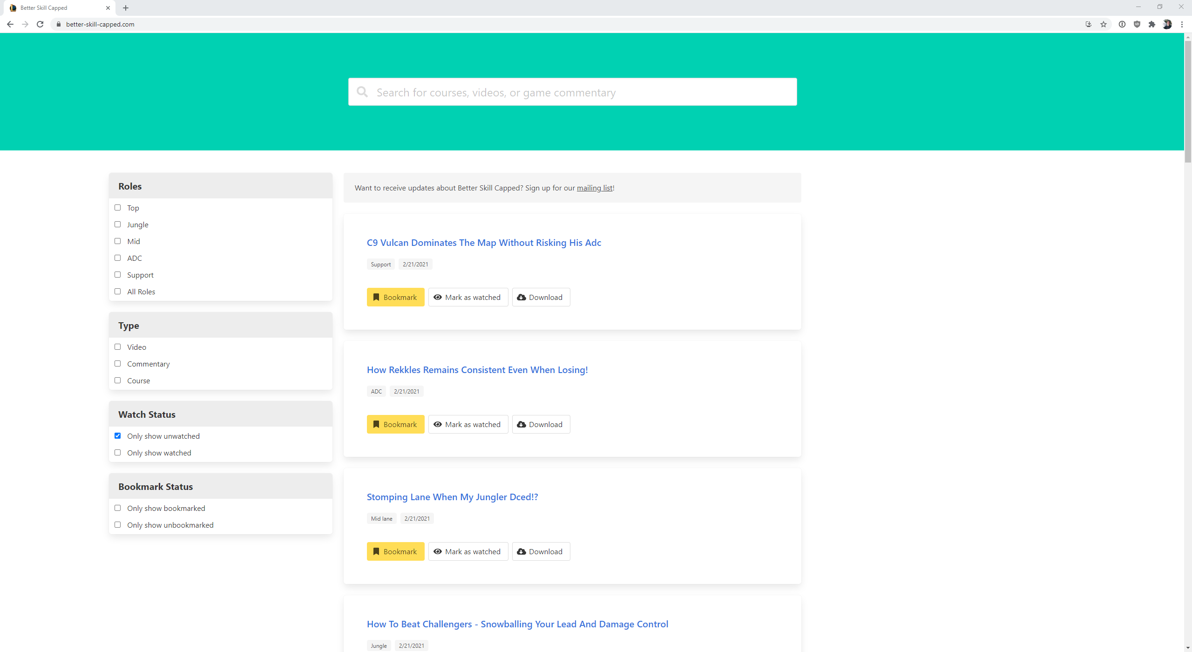Click the magnifier icon in search box
The height and width of the screenshot is (652, 1192).
point(362,92)
